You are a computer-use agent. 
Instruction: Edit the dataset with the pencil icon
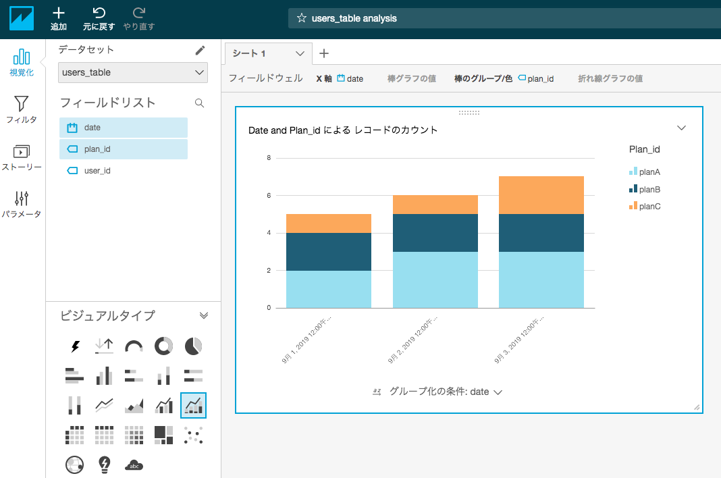(200, 49)
